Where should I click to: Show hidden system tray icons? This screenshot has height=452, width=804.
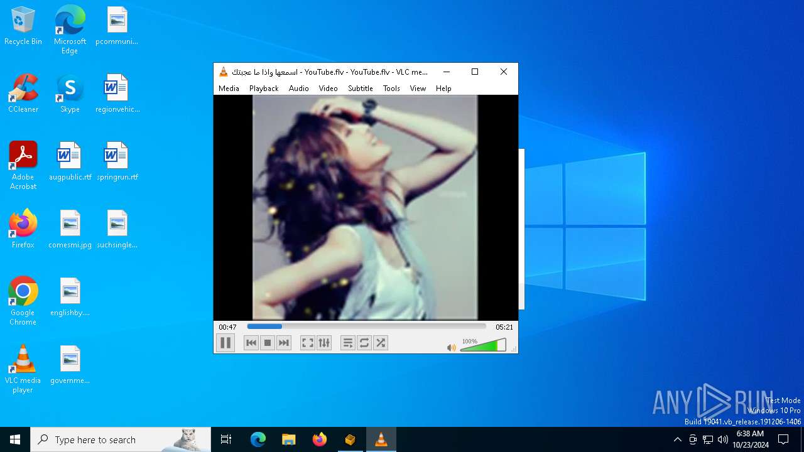click(x=677, y=439)
